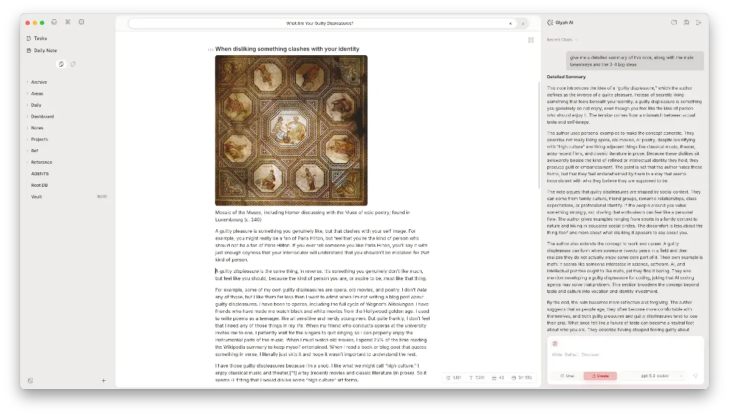Open the command palette icon in the titlebar
The image size is (729, 416).
coord(69,22)
